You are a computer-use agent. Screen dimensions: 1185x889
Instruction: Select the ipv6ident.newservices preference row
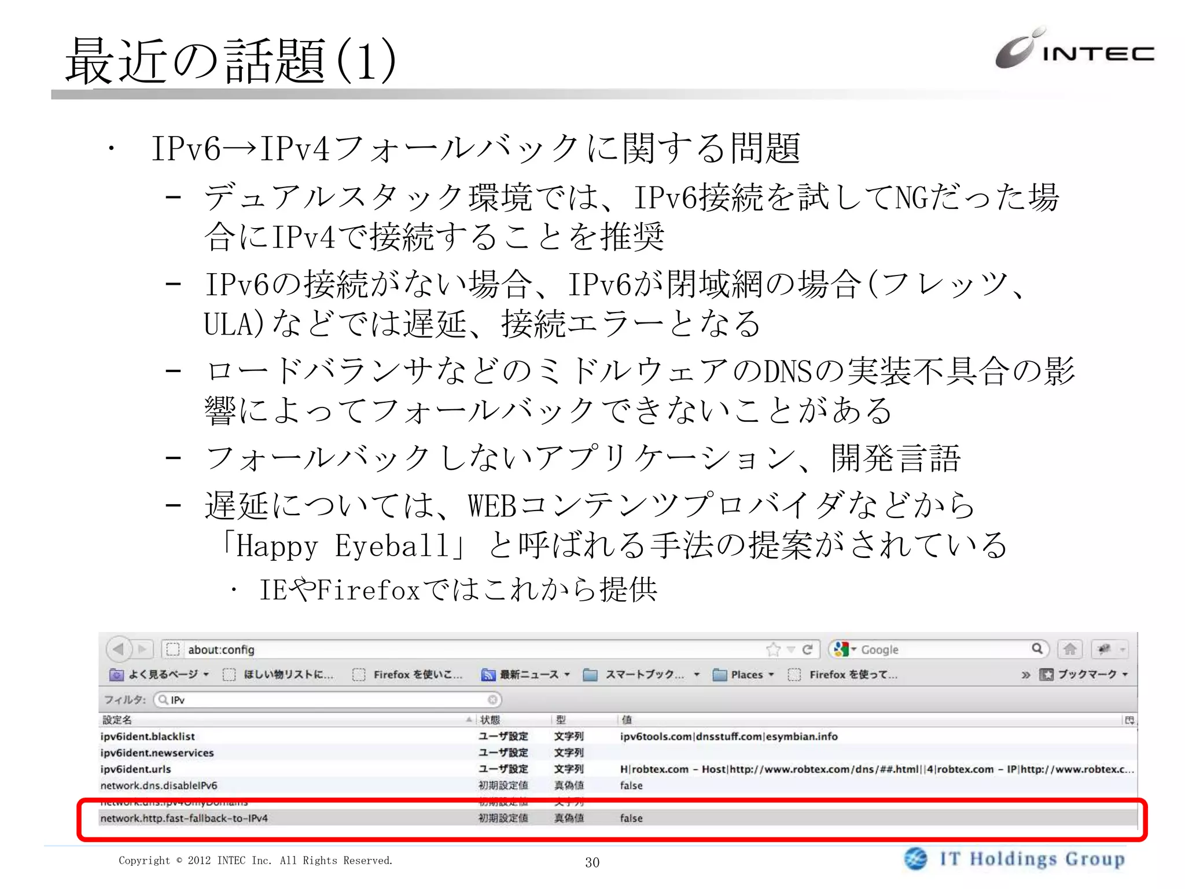(x=617, y=752)
